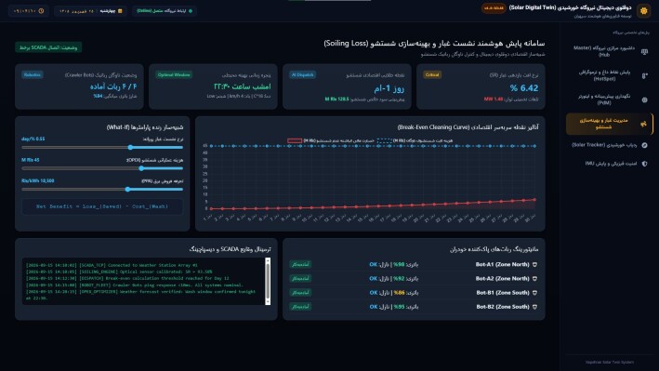Open the Master Hub dashboard icon
This screenshot has width=659, height=371.
click(x=644, y=52)
